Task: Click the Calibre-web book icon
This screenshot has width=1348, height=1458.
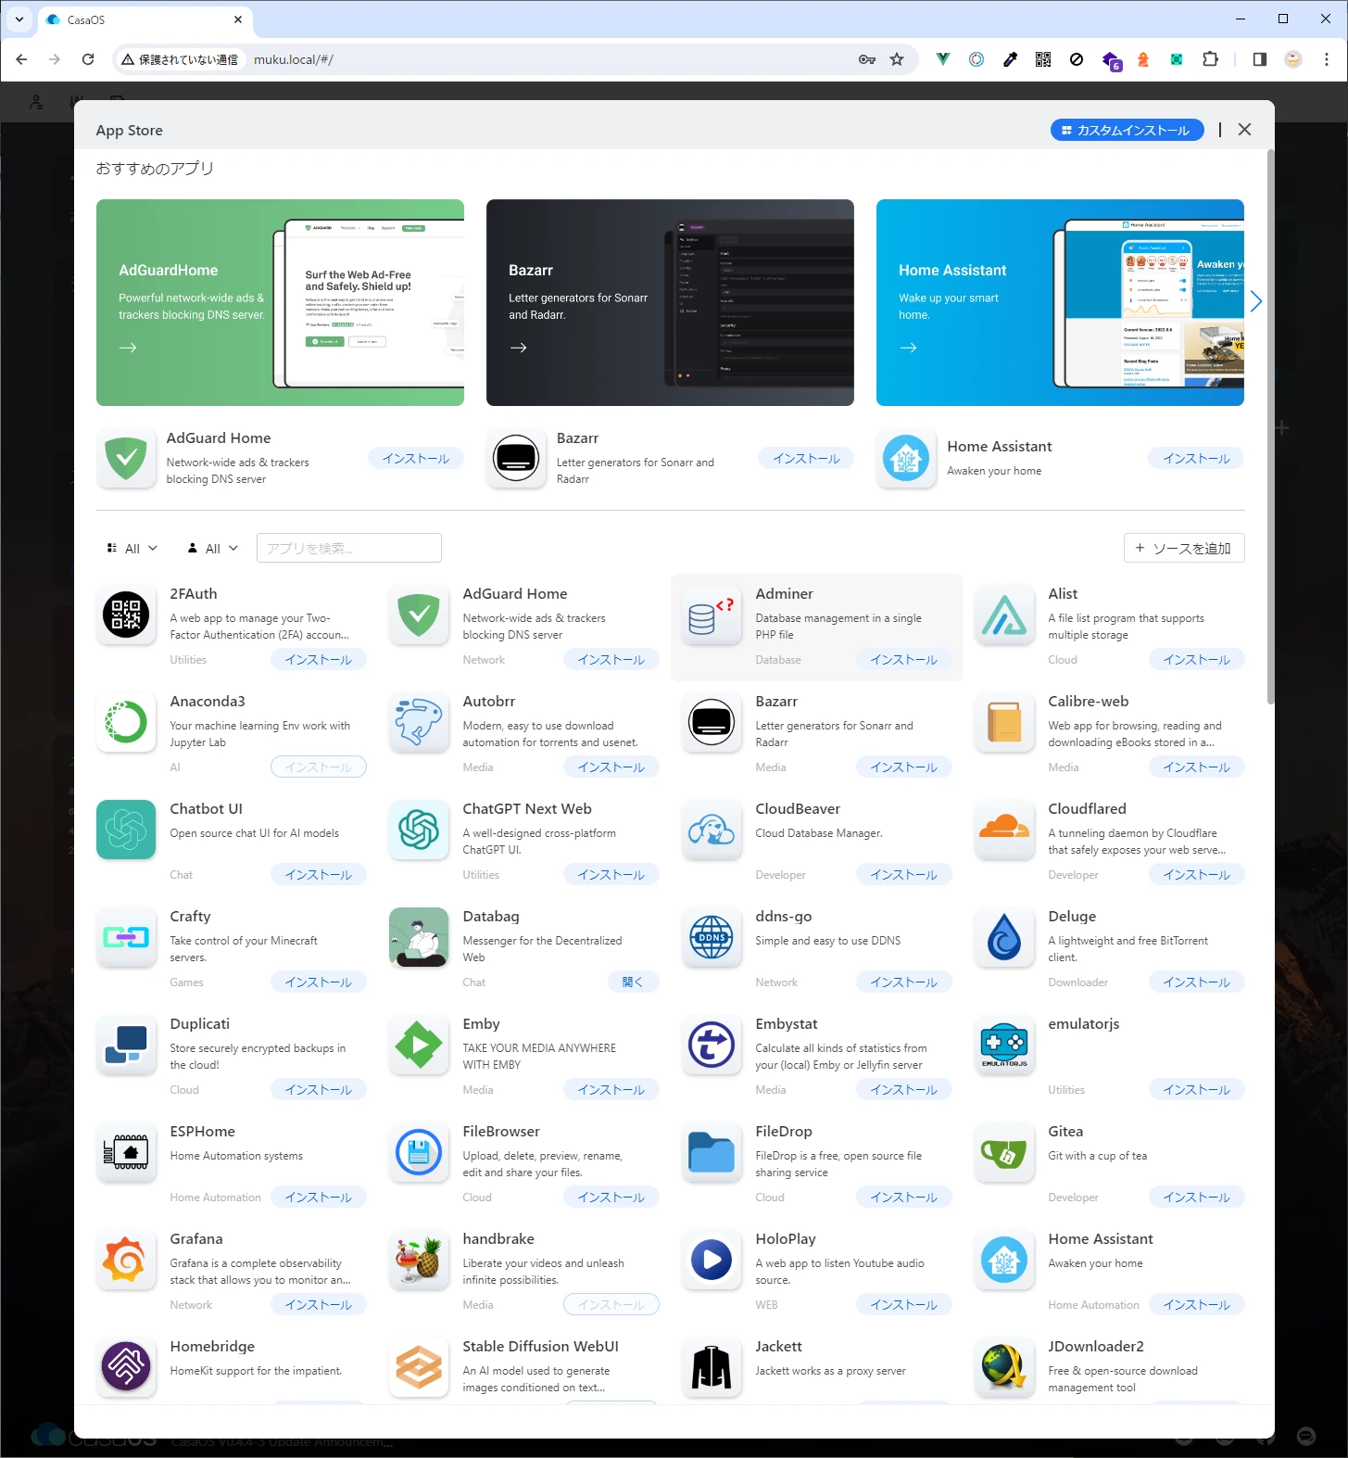Action: (x=1004, y=722)
